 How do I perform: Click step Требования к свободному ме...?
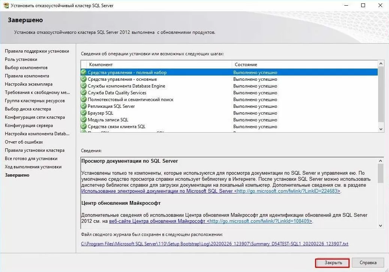point(38,92)
